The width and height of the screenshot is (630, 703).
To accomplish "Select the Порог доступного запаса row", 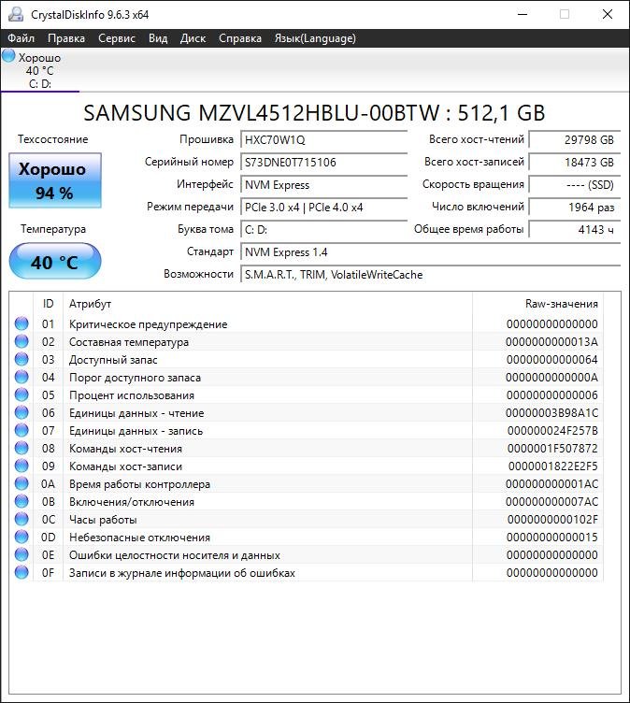I will tap(307, 377).
